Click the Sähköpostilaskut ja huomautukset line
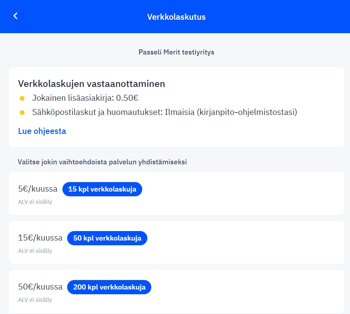The width and height of the screenshot is (350, 314). (164, 112)
